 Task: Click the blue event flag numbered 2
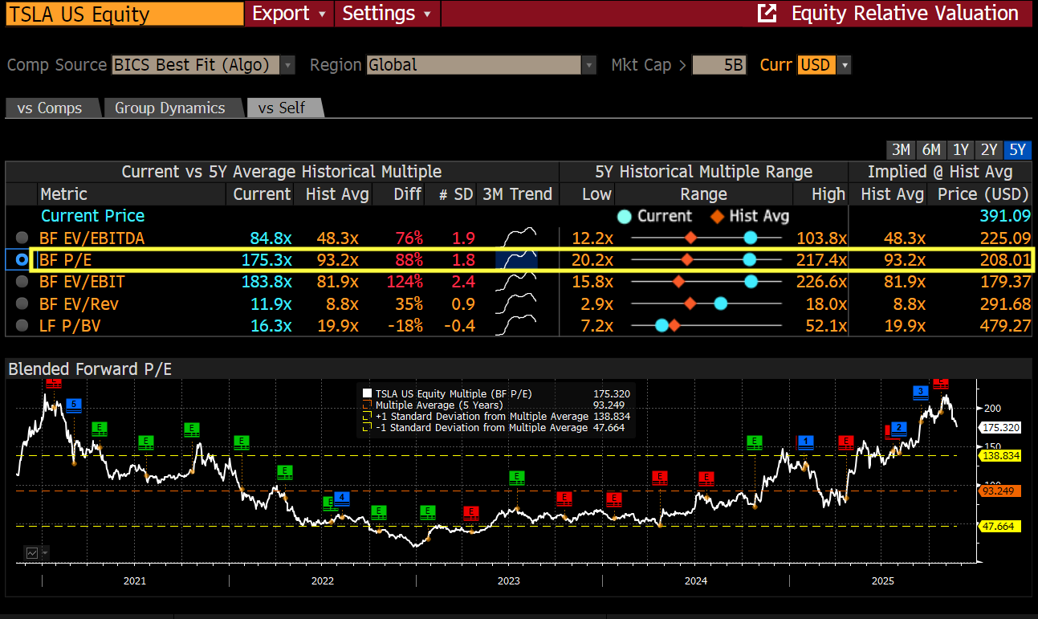pyautogui.click(x=899, y=427)
